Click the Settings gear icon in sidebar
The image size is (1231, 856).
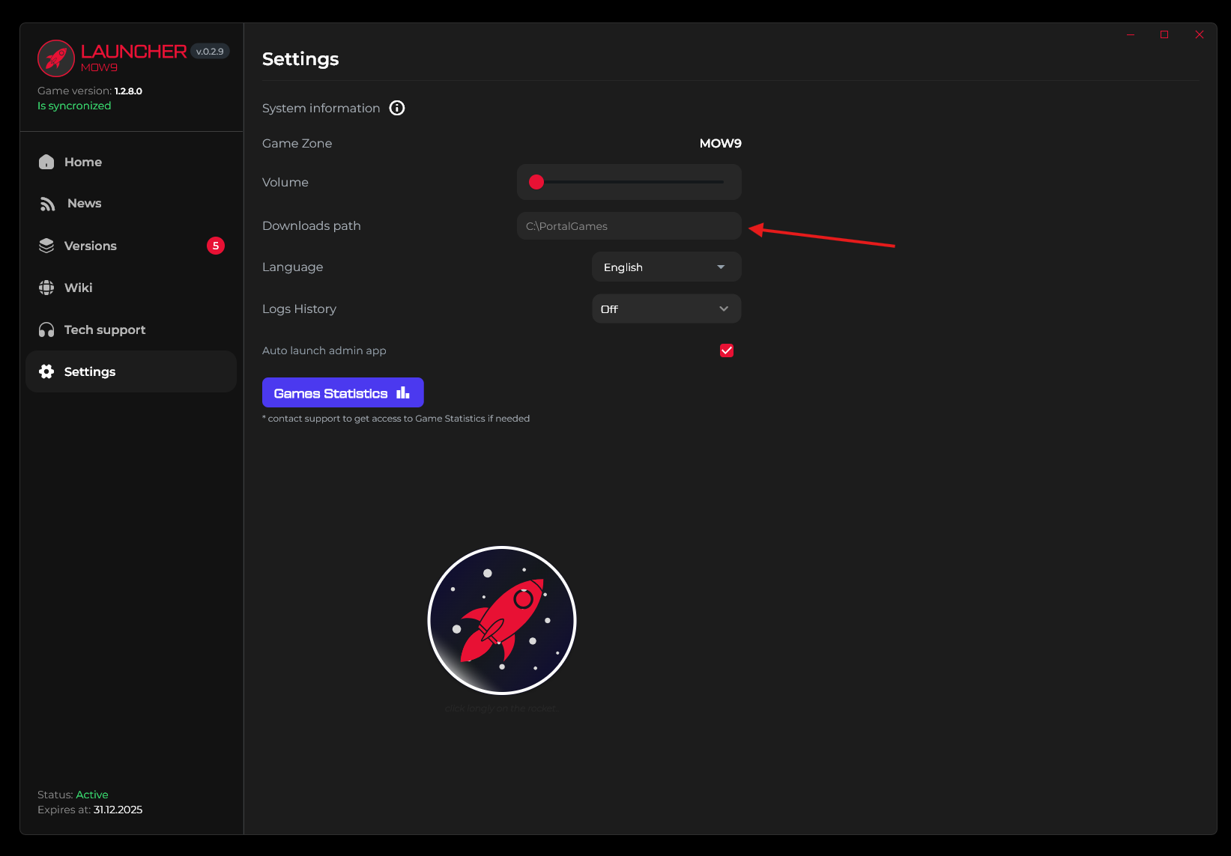[x=46, y=371]
